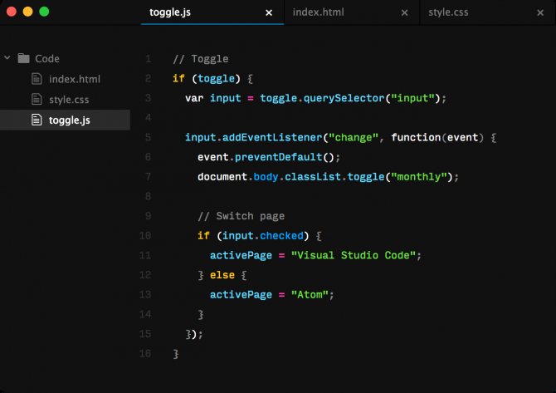556x393 pixels.
Task: Click index.html file icon in sidebar
Action: [x=37, y=79]
